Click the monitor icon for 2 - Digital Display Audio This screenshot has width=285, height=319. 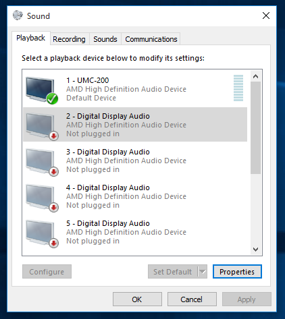40,125
